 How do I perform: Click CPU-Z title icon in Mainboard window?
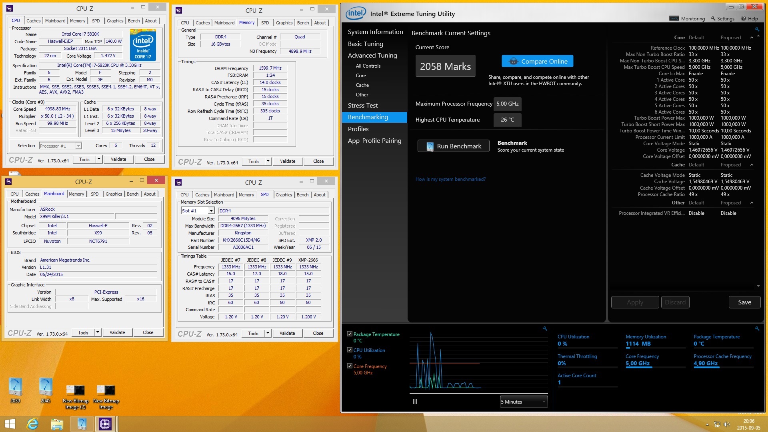coord(8,181)
